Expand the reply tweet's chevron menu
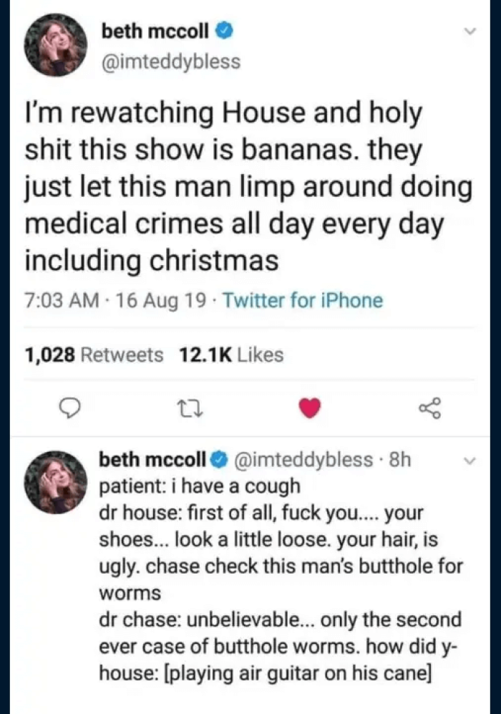Screen dimensions: 501x714 [469, 461]
